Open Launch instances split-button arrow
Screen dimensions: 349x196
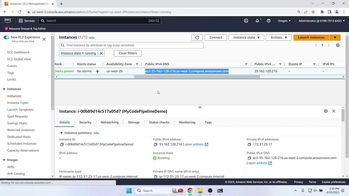(x=335, y=37)
